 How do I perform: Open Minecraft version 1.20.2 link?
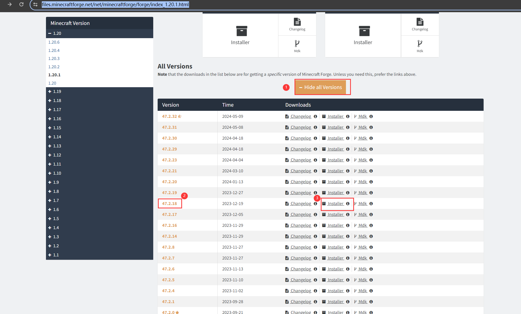pyautogui.click(x=54, y=67)
